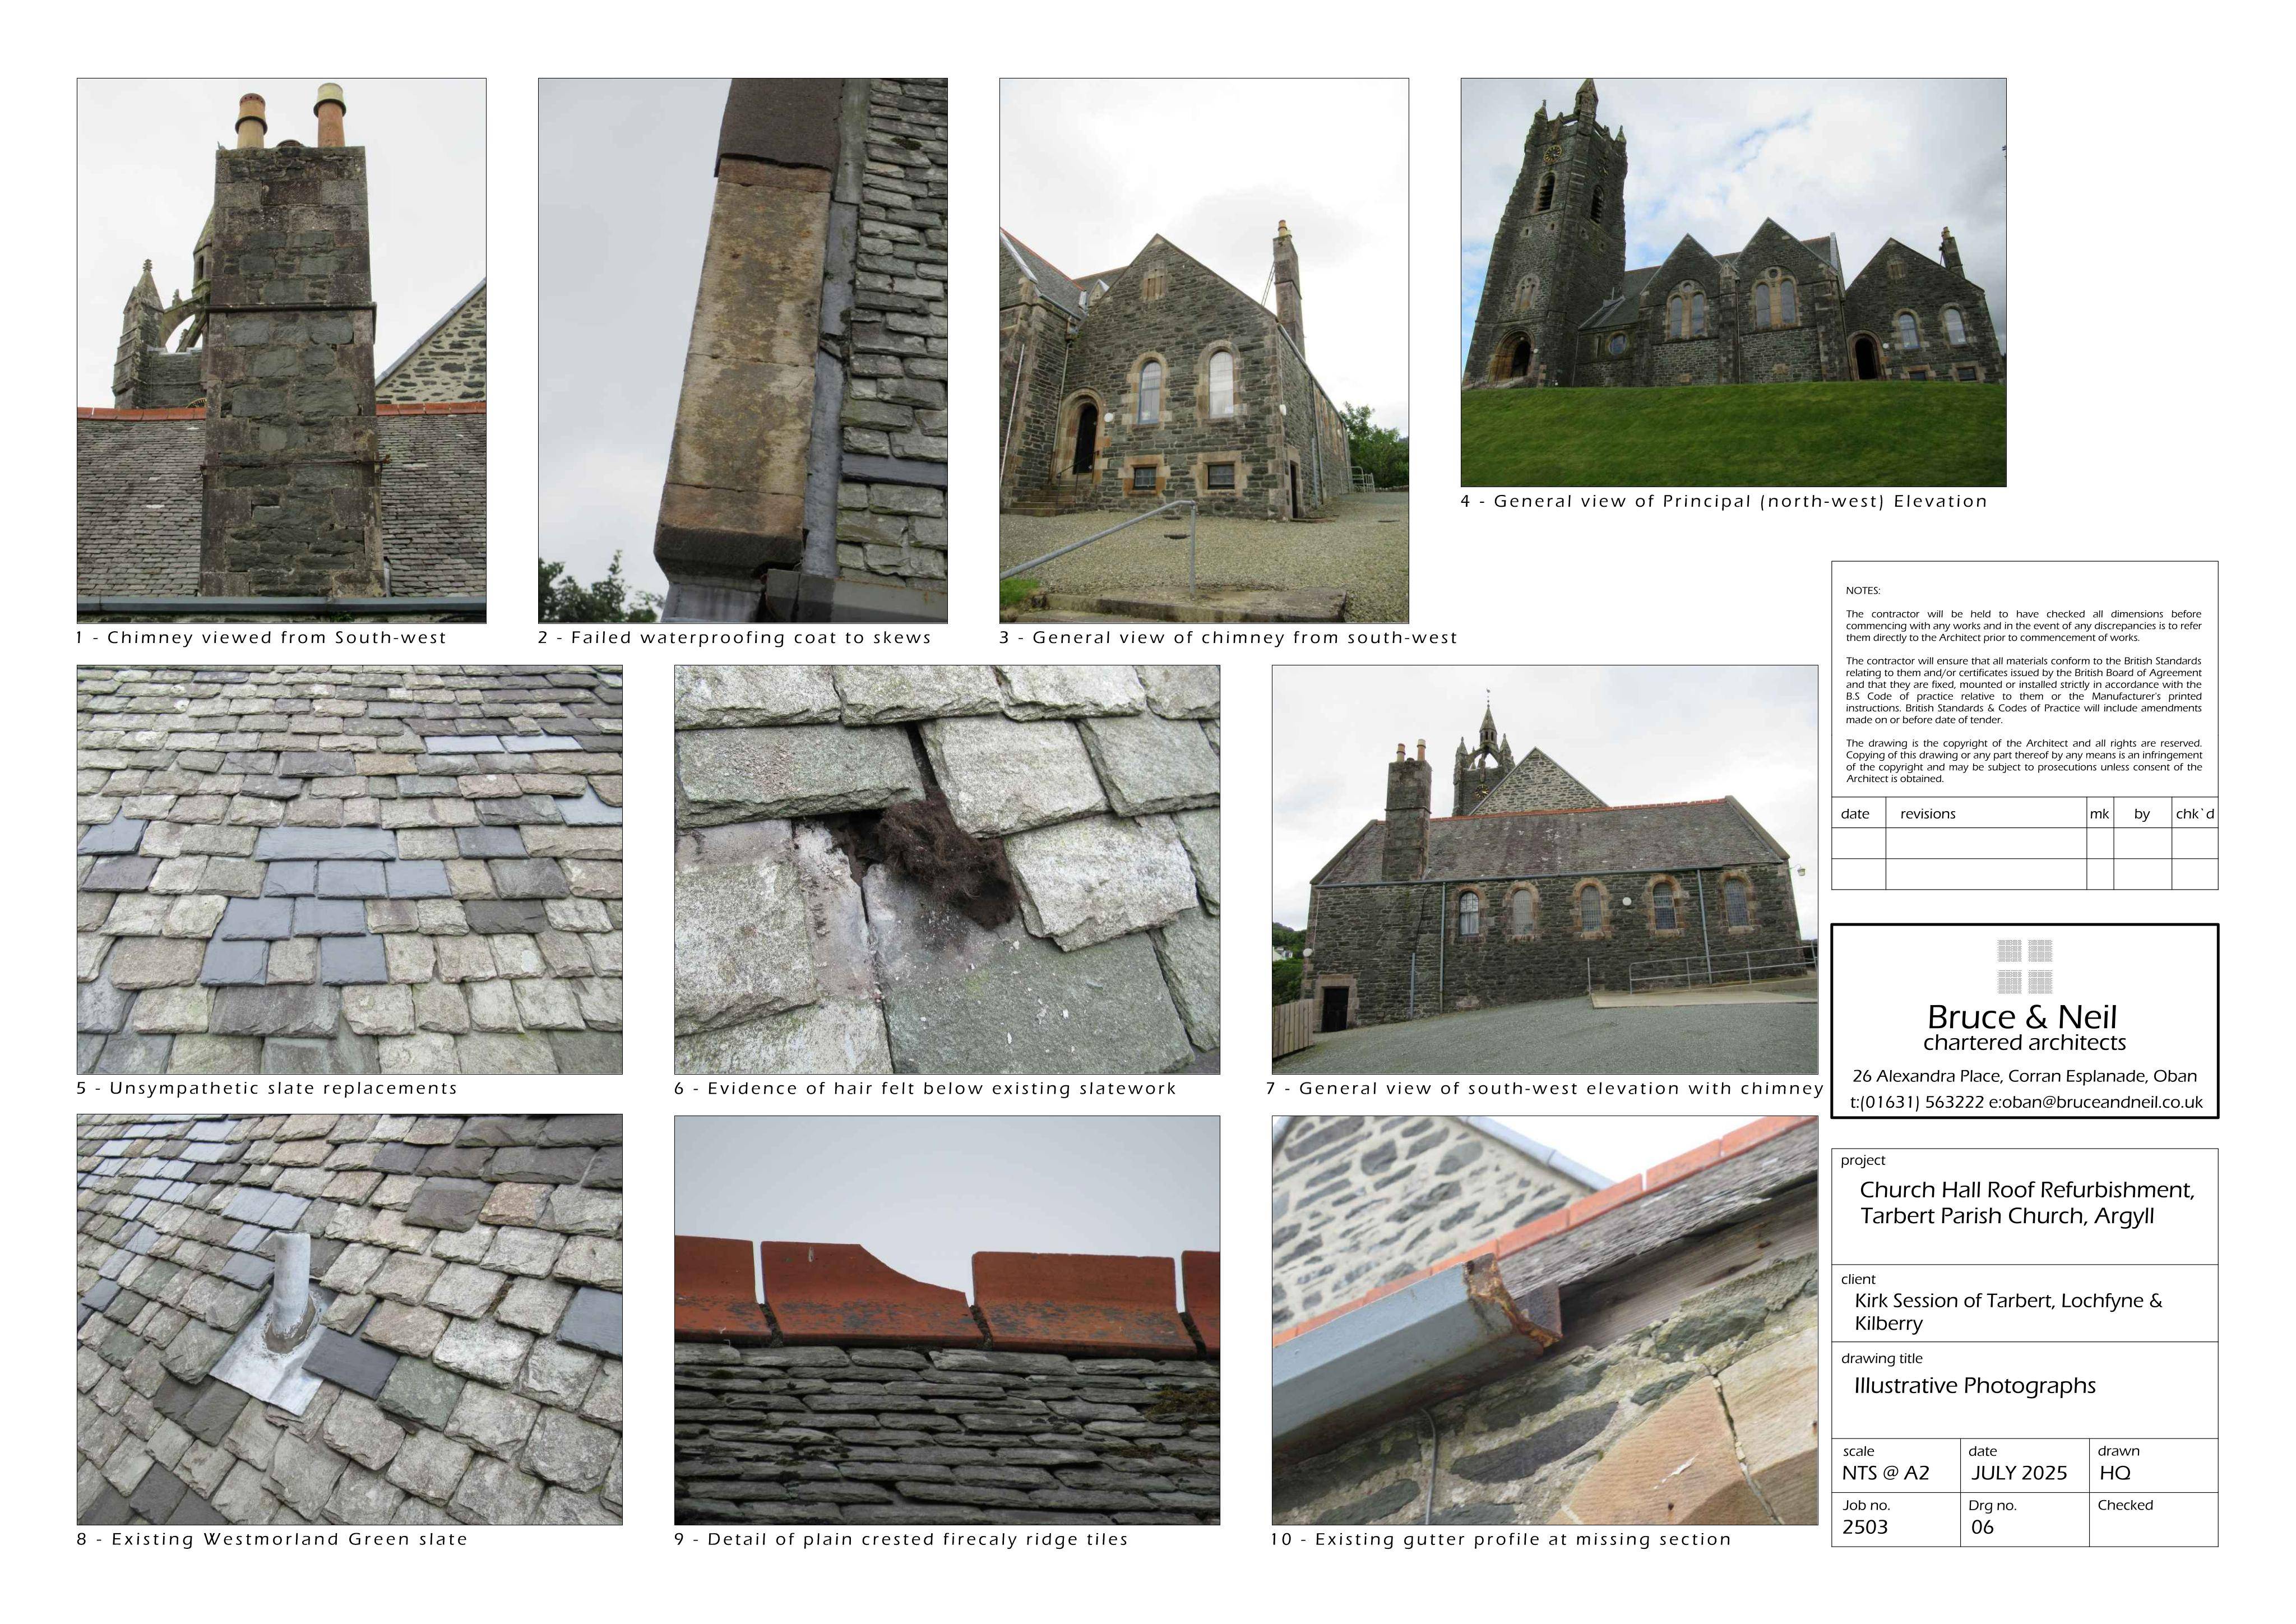
Task: Select the 'revisions' column header
Action: point(1927,814)
